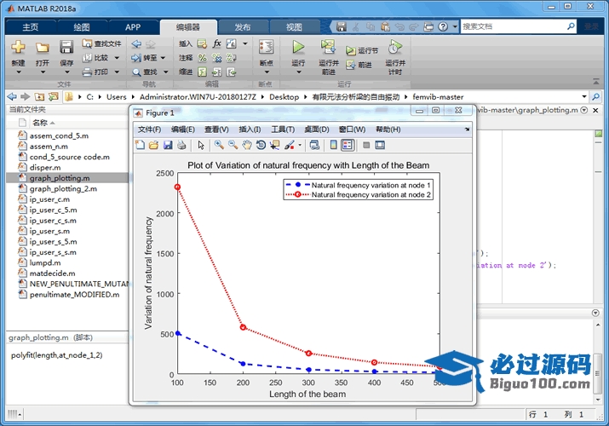The width and height of the screenshot is (609, 426).
Task: Click the search documentation input field
Action: click(513, 26)
